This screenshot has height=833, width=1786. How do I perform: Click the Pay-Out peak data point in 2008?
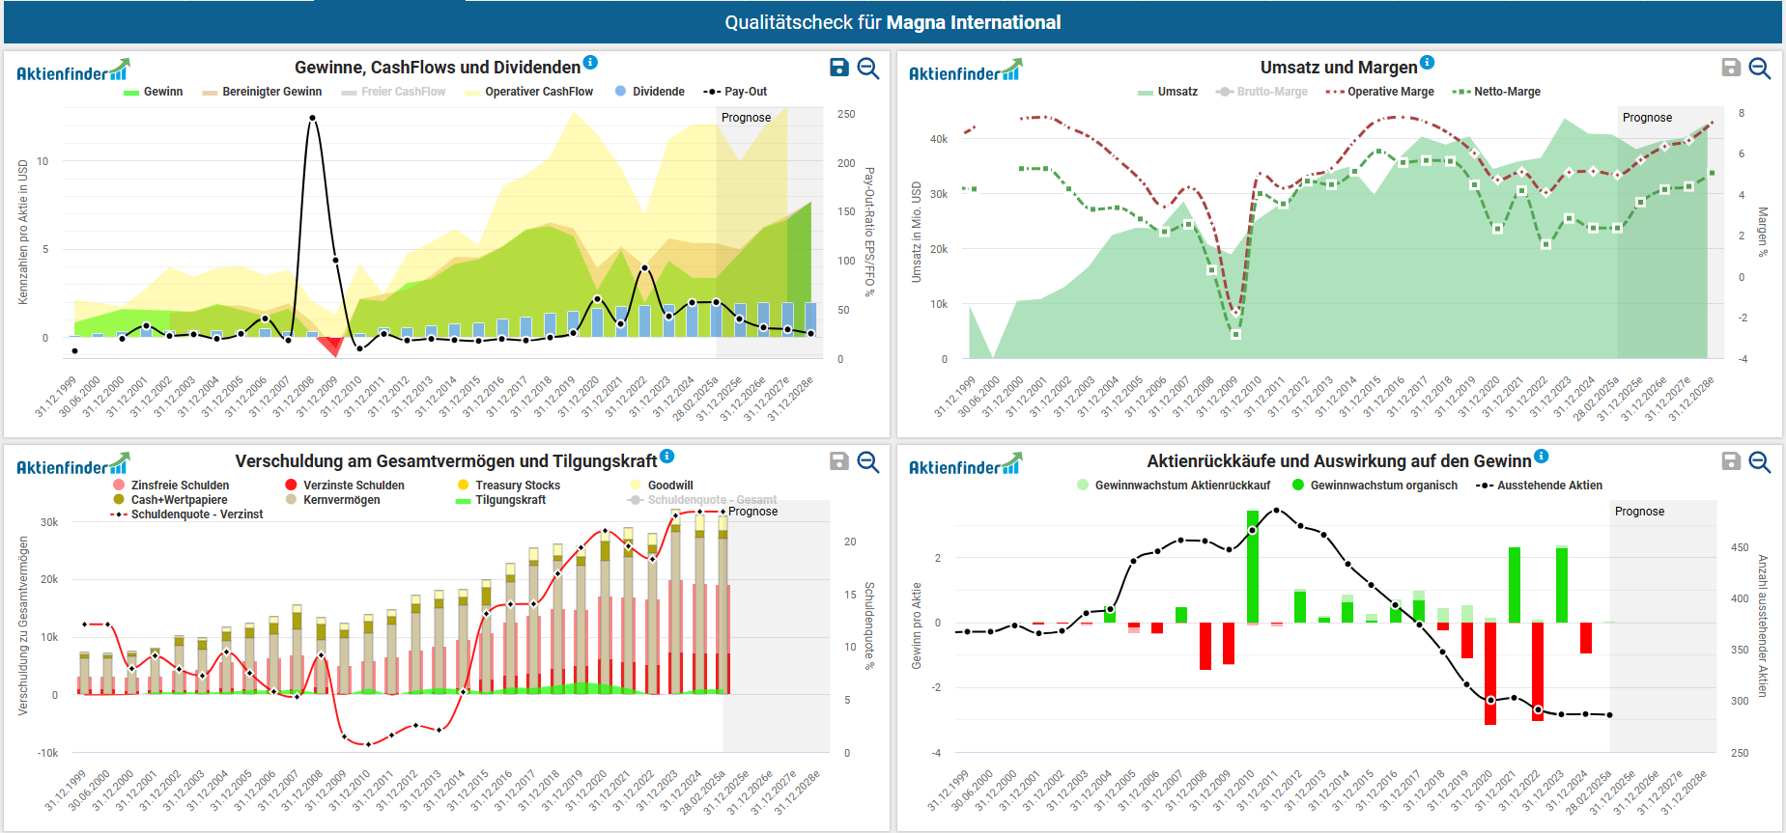(x=312, y=118)
